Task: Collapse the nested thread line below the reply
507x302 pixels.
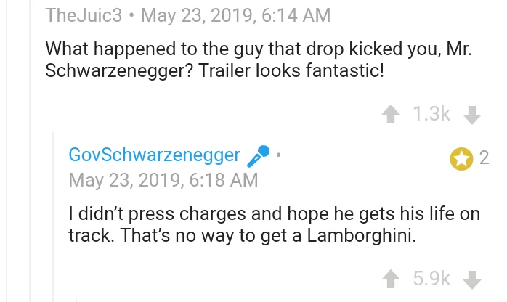Action: [76, 298]
